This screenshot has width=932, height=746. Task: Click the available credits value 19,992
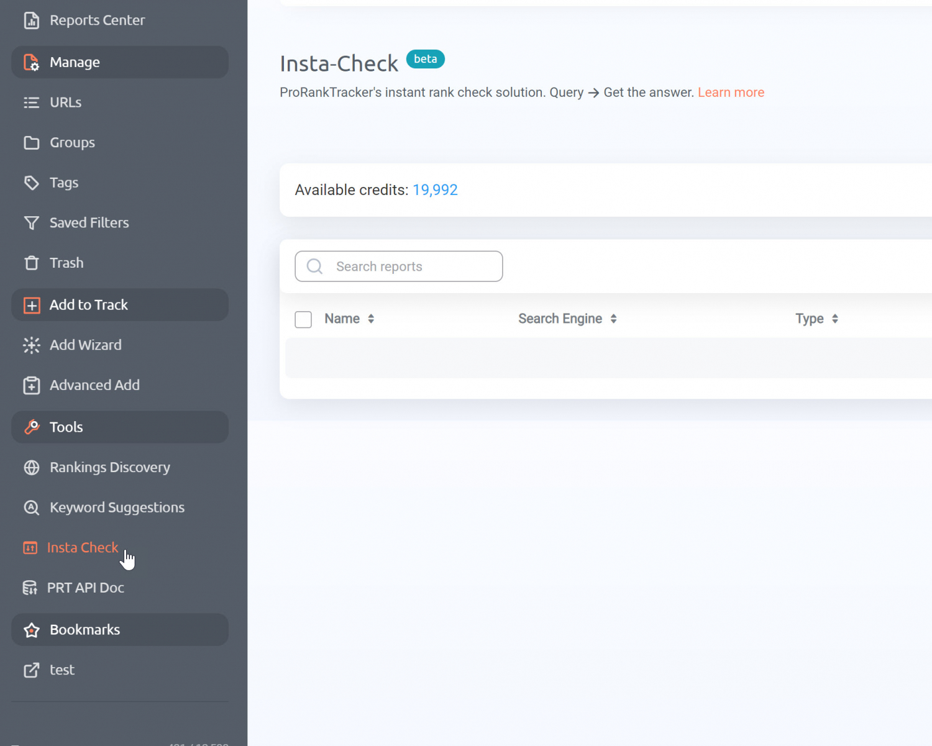click(x=435, y=190)
